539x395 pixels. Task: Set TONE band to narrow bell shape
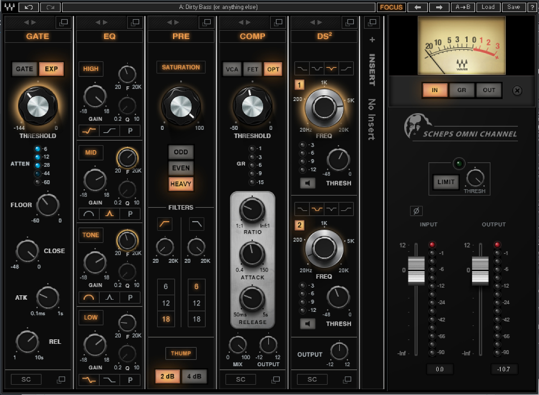110,297
